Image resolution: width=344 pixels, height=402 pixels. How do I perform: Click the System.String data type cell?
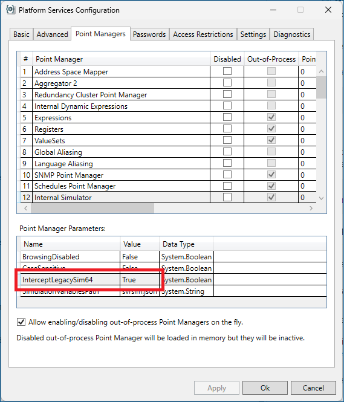[187, 291]
